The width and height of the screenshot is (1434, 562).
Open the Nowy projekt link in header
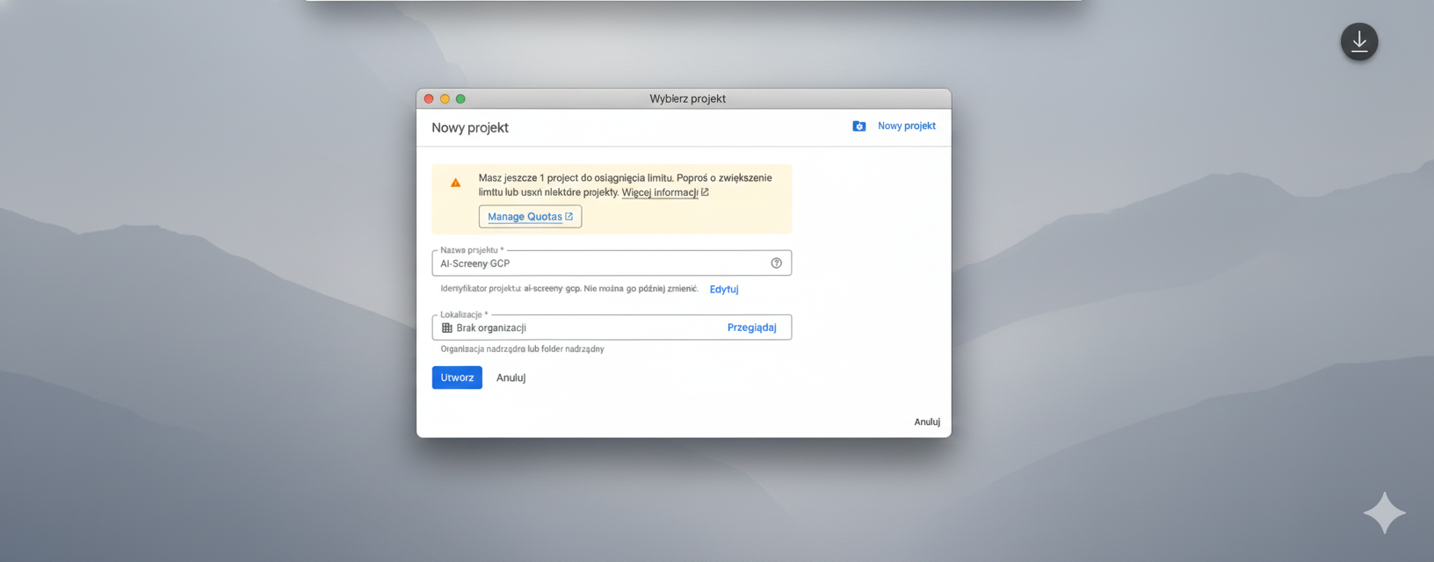pyautogui.click(x=906, y=126)
